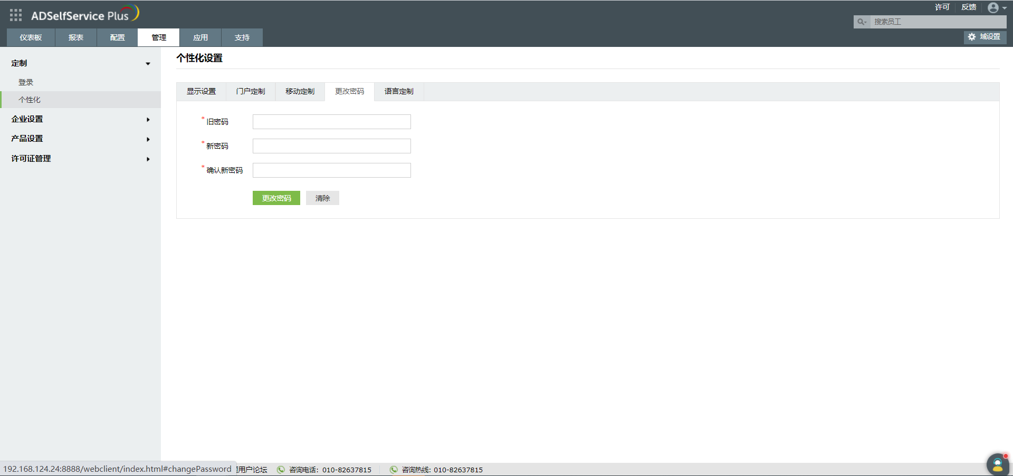Image resolution: width=1013 pixels, height=476 pixels.
Task: Open the live chat support agent icon
Action: (x=998, y=464)
